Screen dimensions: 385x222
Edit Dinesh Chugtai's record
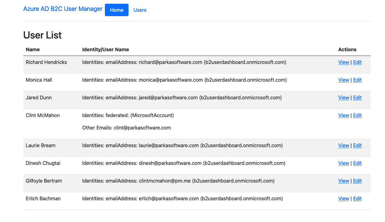coord(357,163)
